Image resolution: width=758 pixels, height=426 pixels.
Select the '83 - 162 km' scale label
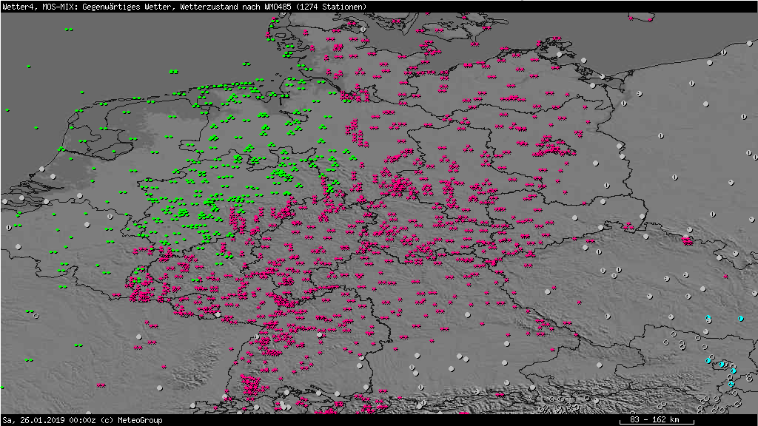click(x=656, y=419)
